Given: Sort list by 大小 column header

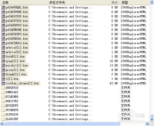Looking at the screenshot, I should tap(107, 2).
